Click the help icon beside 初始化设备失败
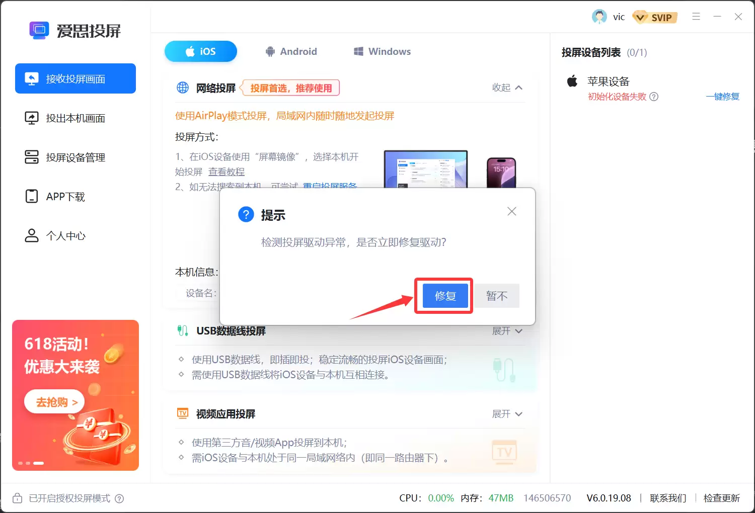Viewport: 755px width, 513px height. (x=654, y=97)
